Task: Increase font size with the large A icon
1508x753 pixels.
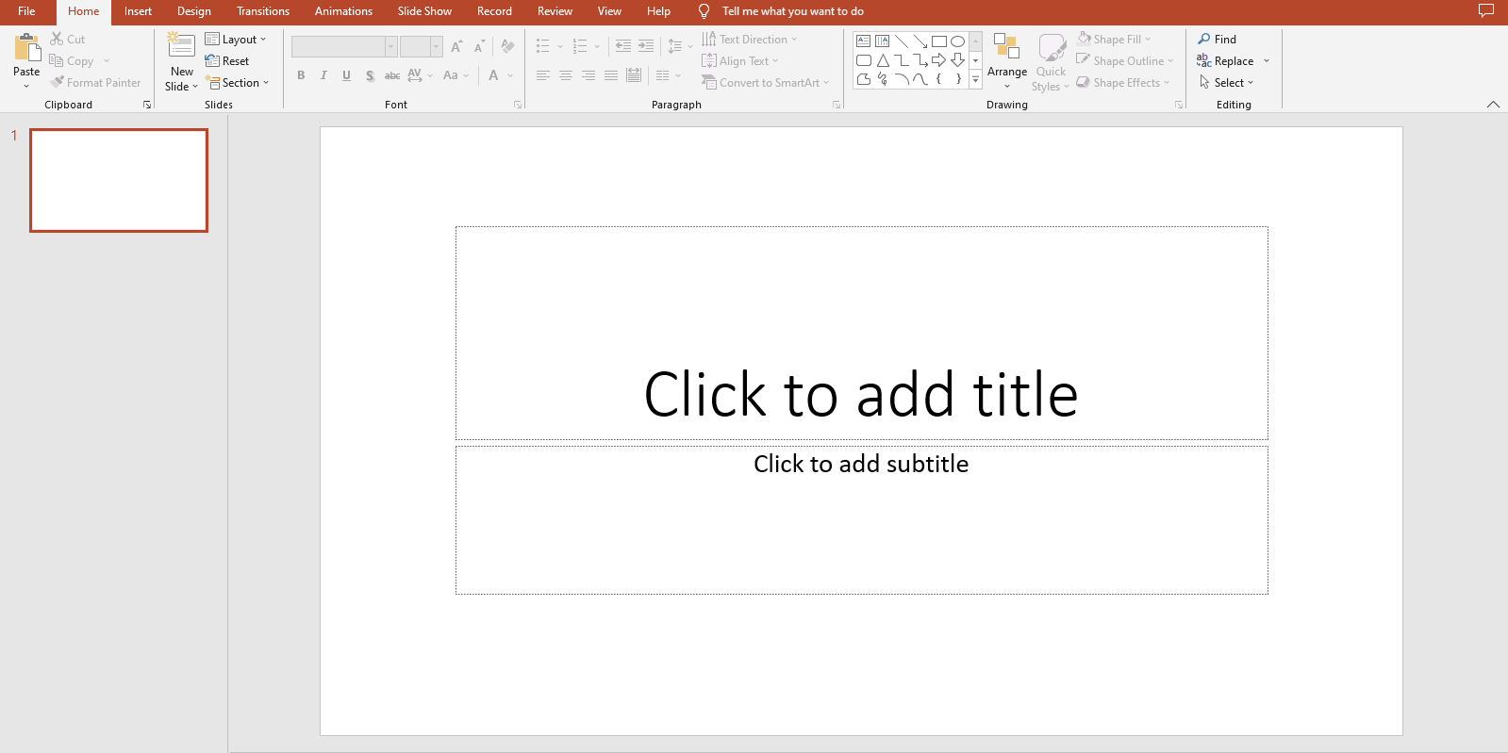Action: (456, 46)
